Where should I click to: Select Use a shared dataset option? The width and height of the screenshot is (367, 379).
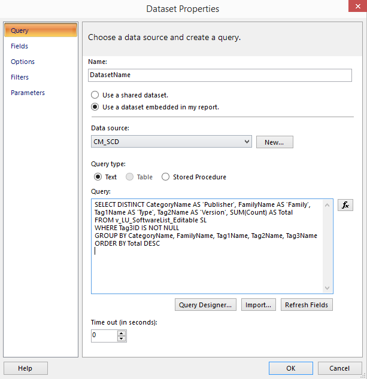click(95, 95)
